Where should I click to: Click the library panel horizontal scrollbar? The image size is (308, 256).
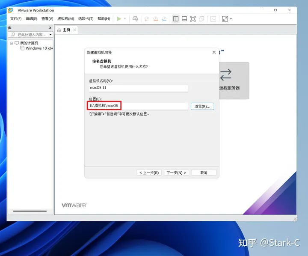30,211
